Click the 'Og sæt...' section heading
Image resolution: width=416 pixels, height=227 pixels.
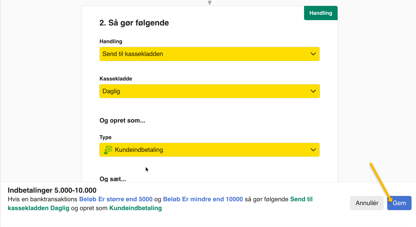coord(113,179)
